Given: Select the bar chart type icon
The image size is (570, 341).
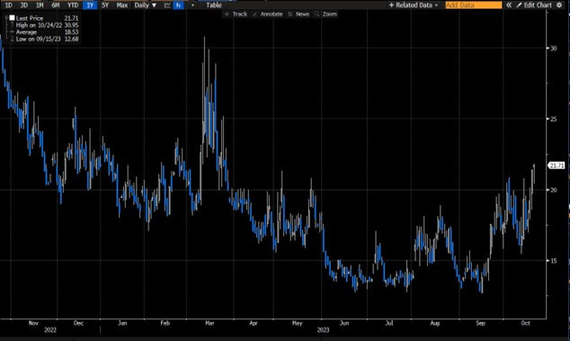Looking at the screenshot, I should tap(178, 5).
